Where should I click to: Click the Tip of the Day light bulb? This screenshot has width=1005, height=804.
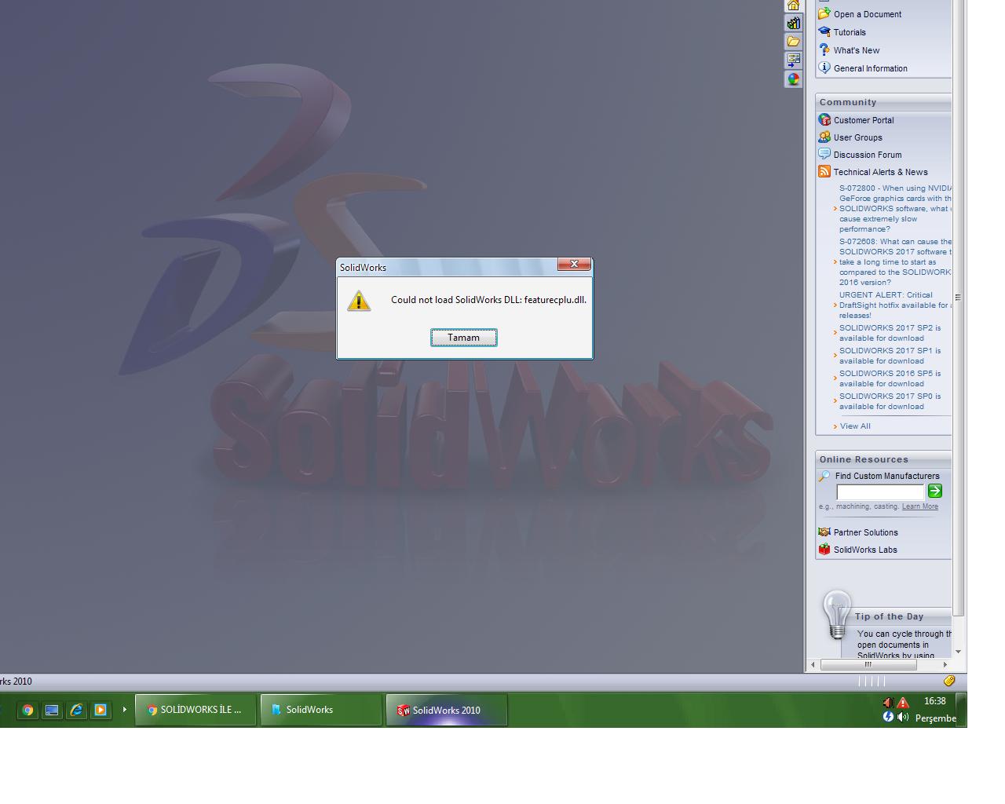pos(837,615)
